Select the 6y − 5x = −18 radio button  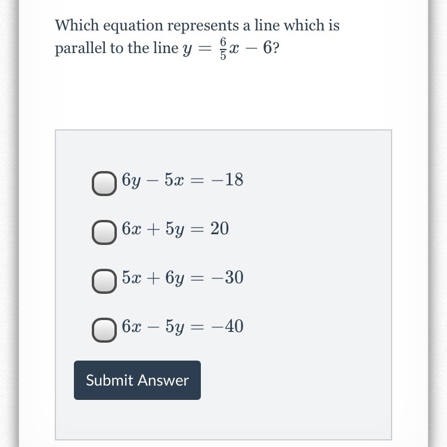click(104, 184)
